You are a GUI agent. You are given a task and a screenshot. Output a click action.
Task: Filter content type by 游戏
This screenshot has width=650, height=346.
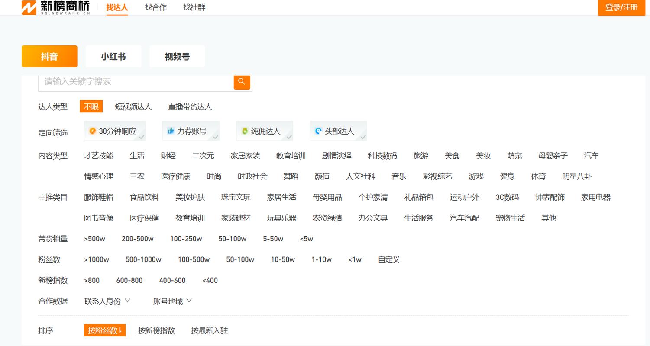coord(476,176)
